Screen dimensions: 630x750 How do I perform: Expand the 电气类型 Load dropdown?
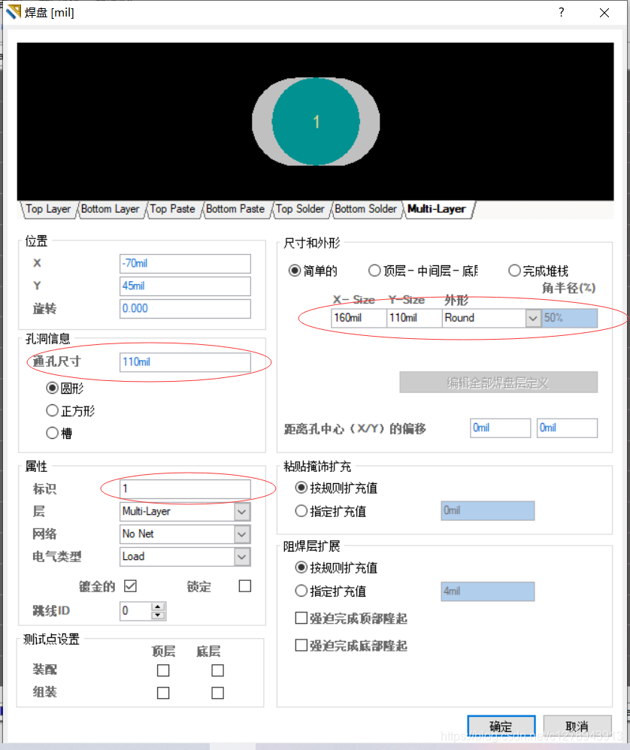point(242,557)
